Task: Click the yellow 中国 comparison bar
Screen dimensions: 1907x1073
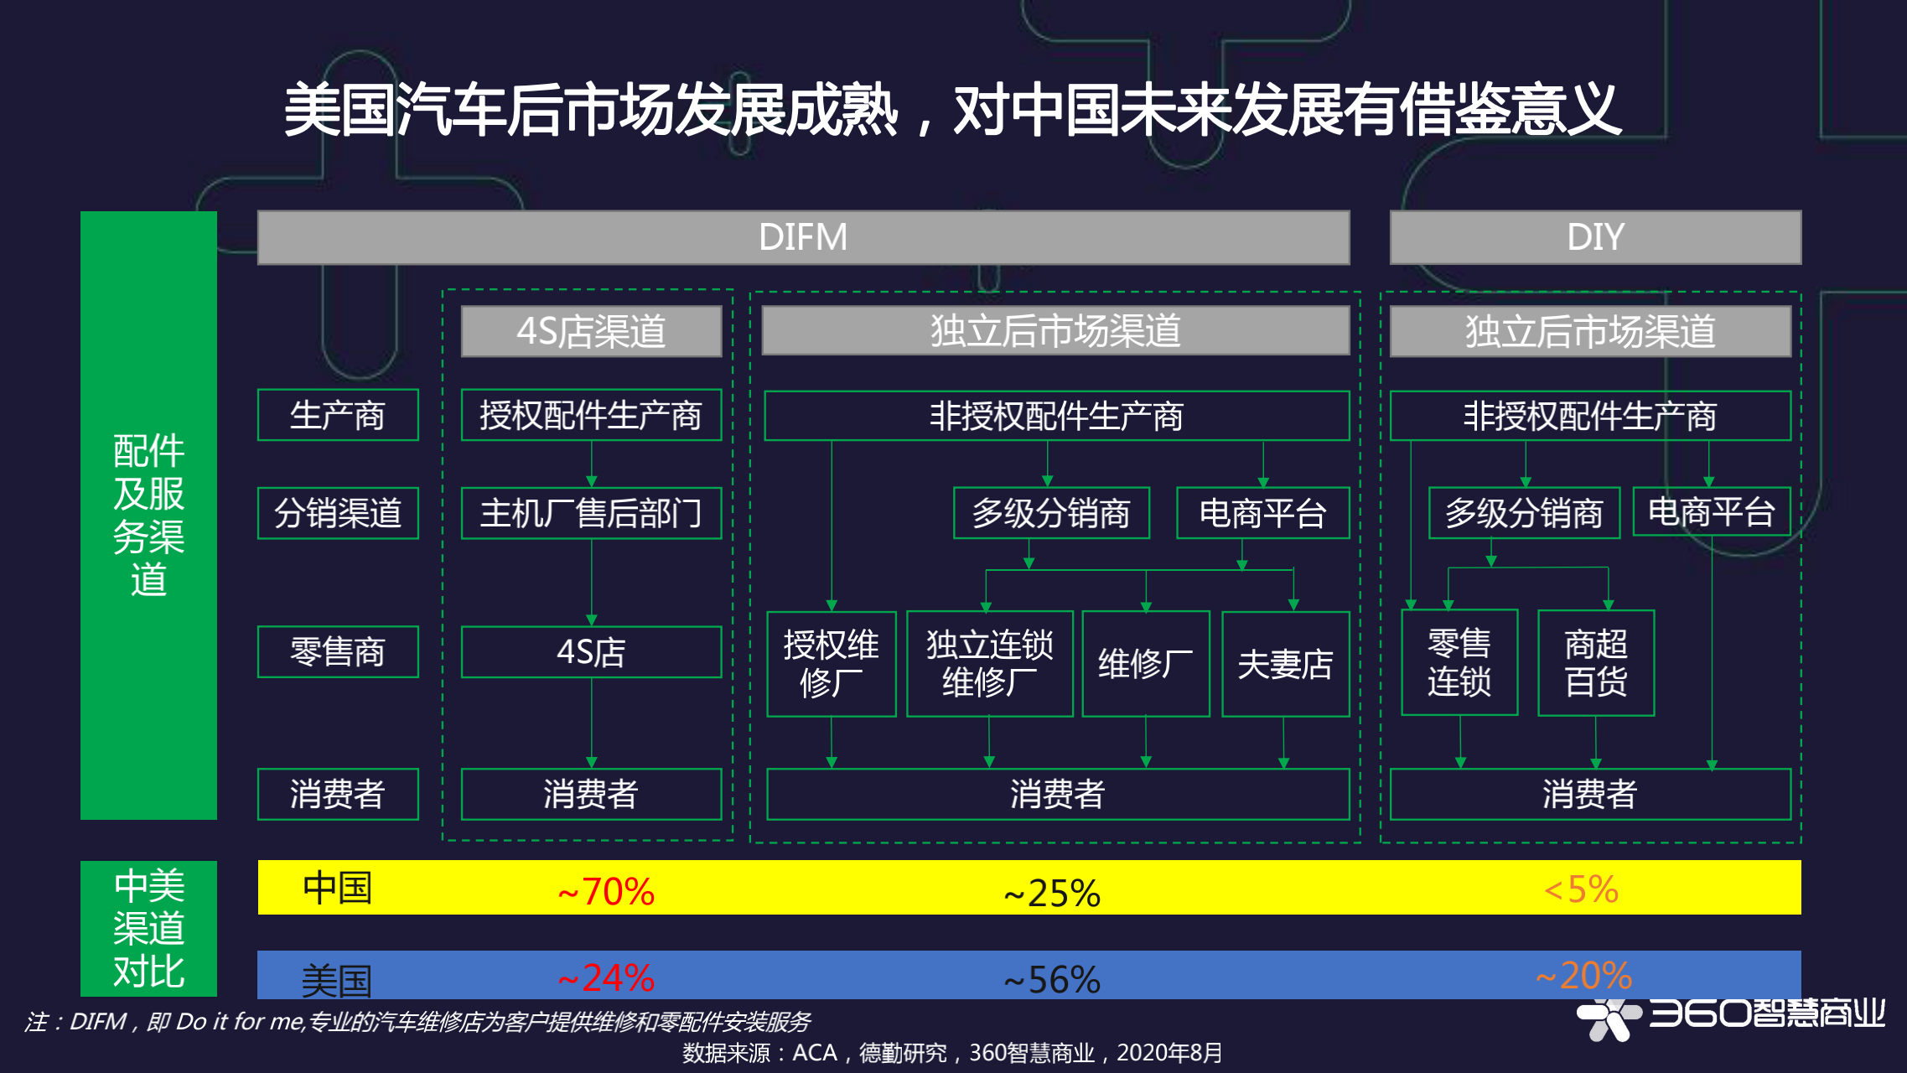Action: 838,887
